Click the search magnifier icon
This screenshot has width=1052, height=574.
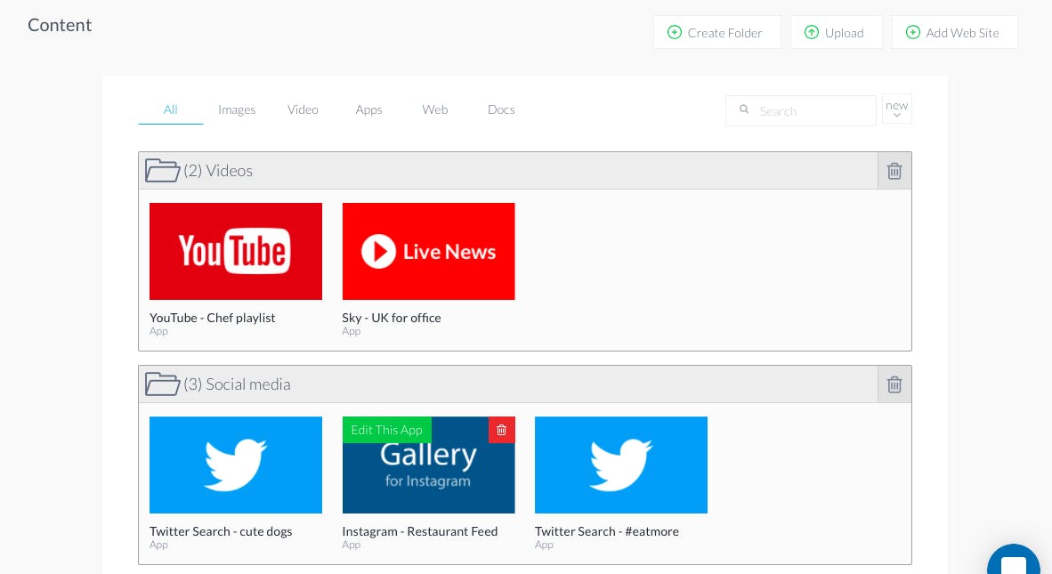(x=744, y=109)
